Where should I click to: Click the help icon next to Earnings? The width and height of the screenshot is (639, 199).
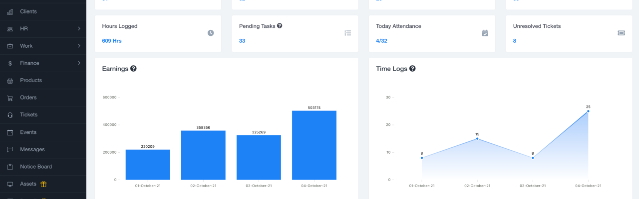134,69
